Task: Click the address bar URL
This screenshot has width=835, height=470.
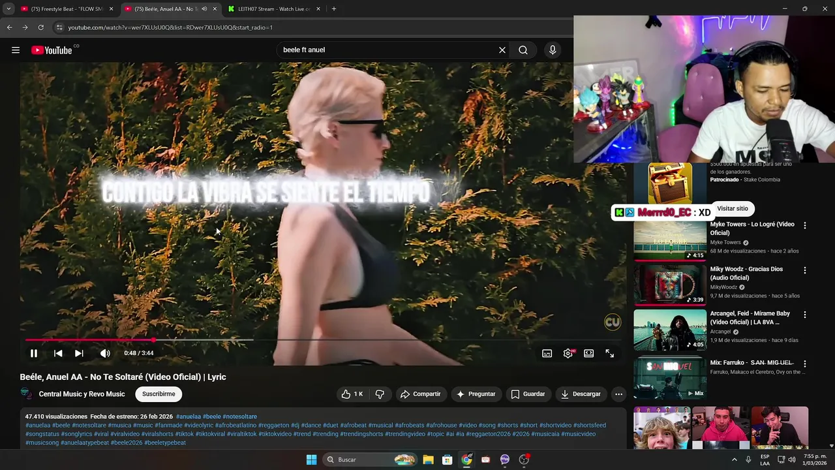Action: 170,27
